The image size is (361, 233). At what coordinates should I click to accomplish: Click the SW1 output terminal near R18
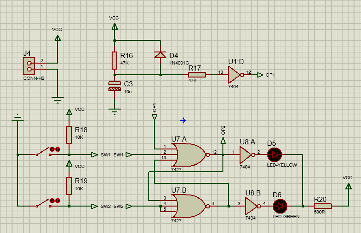pos(95,155)
